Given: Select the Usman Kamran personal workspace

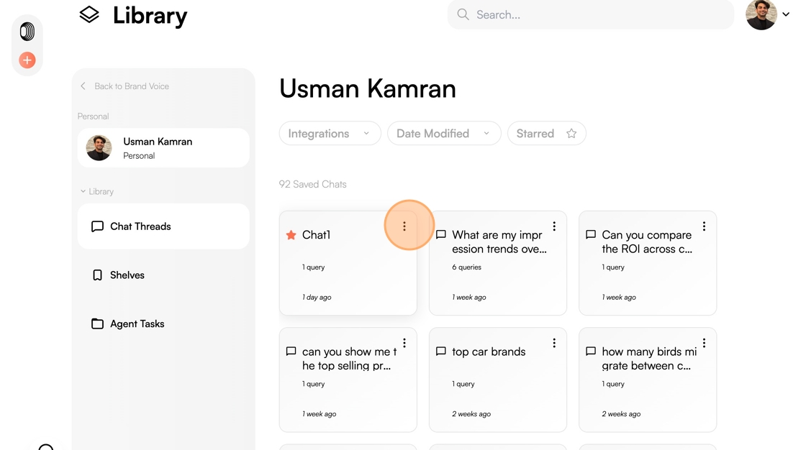Looking at the screenshot, I should [163, 148].
